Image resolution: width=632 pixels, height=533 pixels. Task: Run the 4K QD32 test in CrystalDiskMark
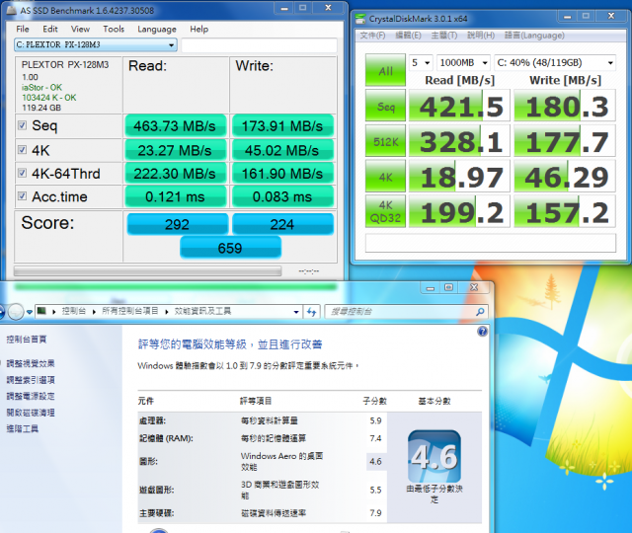tap(385, 211)
